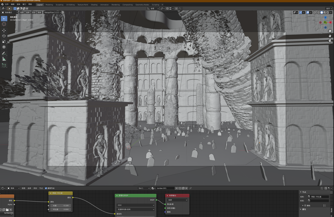Switch to solid viewport shading
The height and width of the screenshot is (217, 334).
[x=322, y=13]
